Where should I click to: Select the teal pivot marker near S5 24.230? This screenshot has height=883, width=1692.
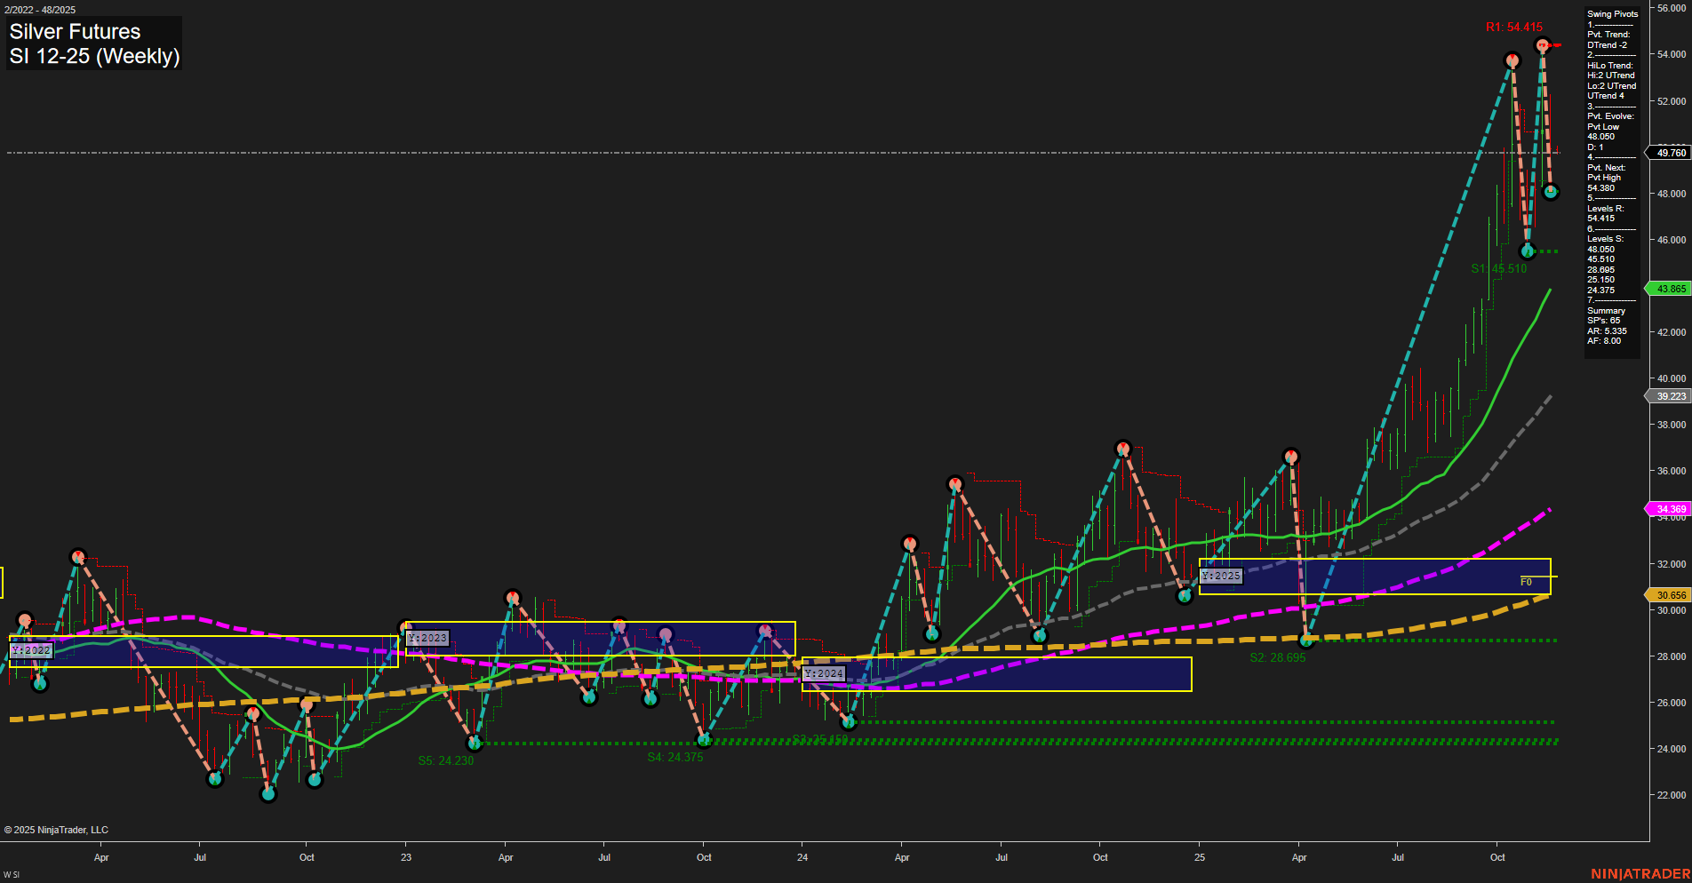coord(474,744)
